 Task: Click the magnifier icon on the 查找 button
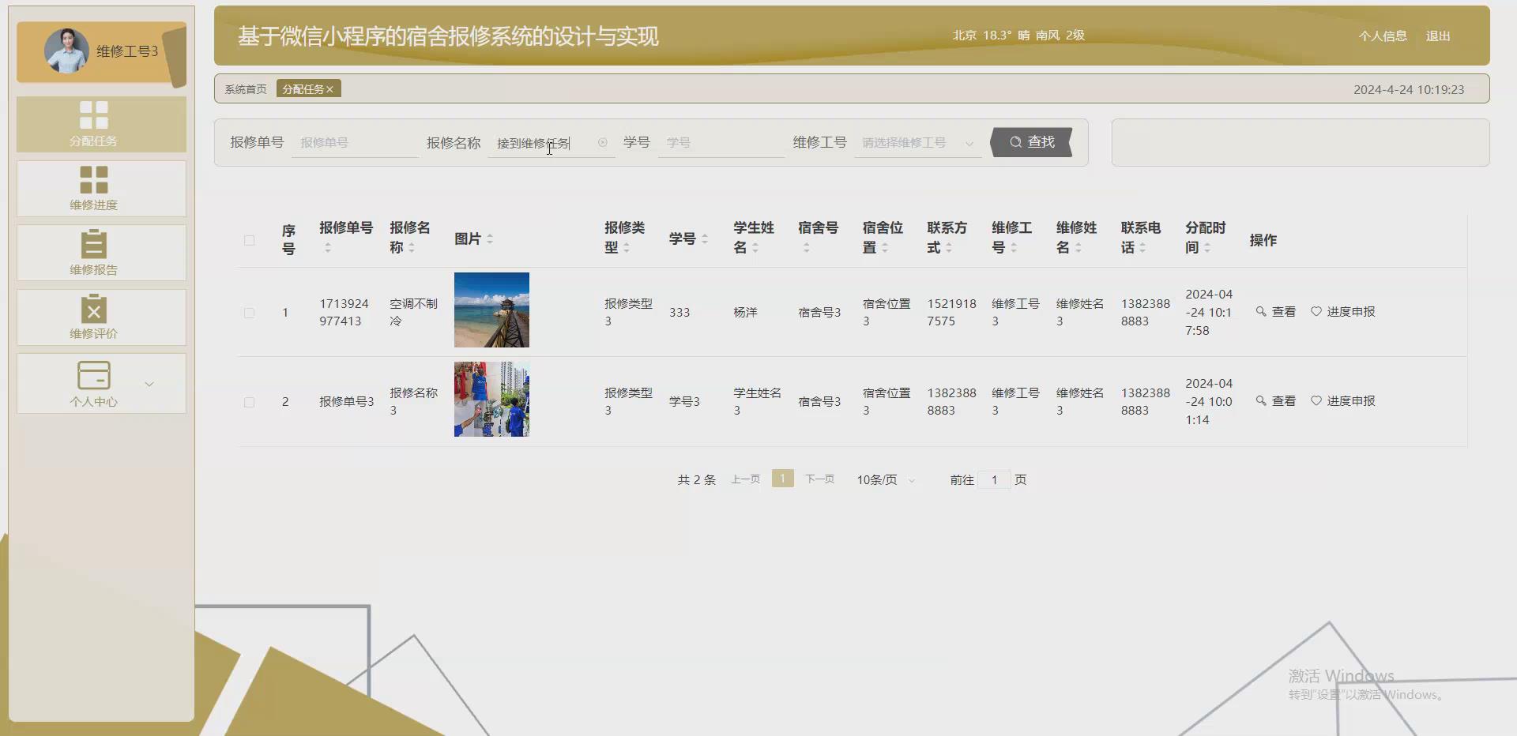(1016, 142)
